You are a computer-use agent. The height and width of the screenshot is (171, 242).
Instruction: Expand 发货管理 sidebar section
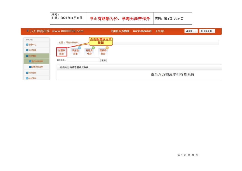point(36,50)
